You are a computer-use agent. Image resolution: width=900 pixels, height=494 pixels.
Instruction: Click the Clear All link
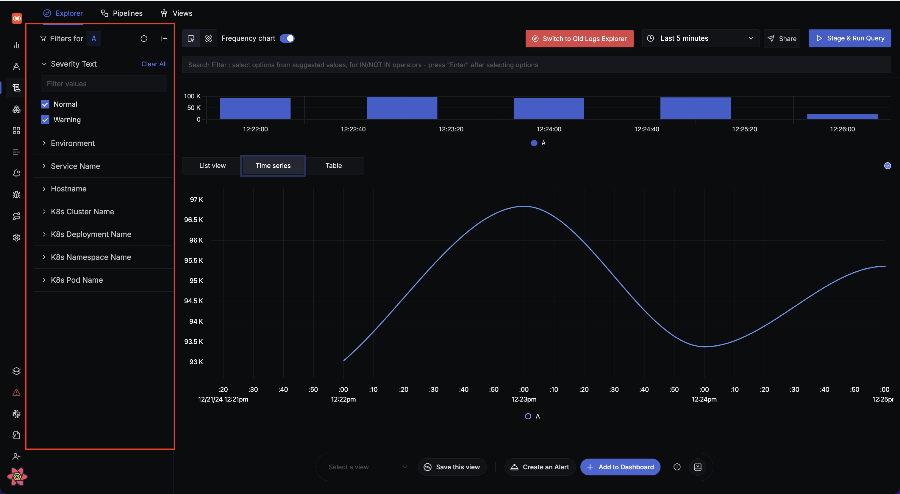tap(154, 64)
